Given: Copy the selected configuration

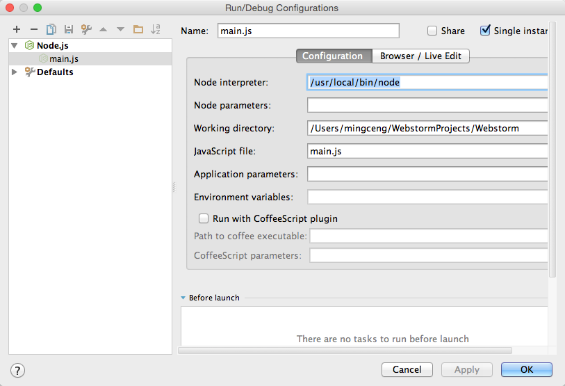Looking at the screenshot, I should 51,29.
